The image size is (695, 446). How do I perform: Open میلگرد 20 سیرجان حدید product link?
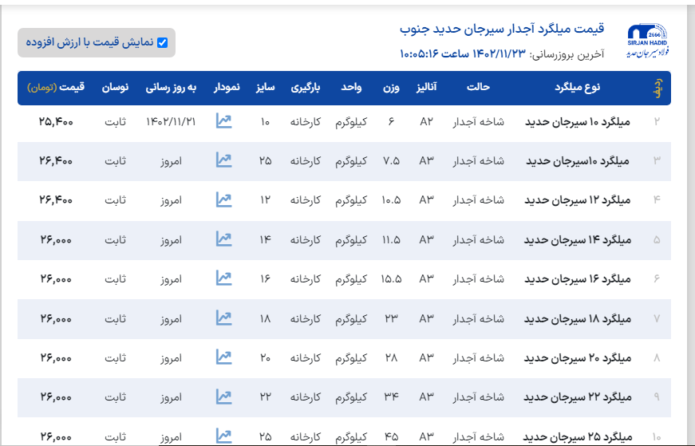(x=577, y=358)
